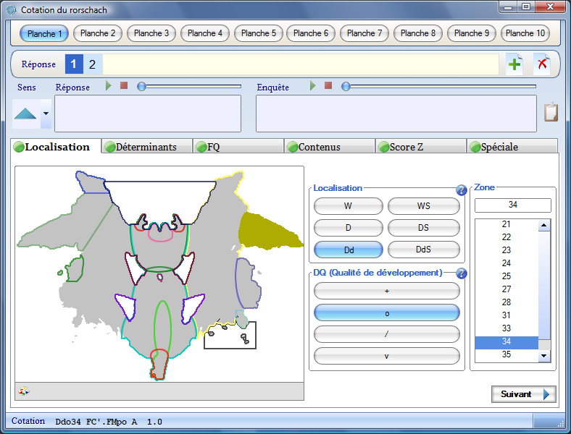Open the Contenus tab

coord(330,147)
